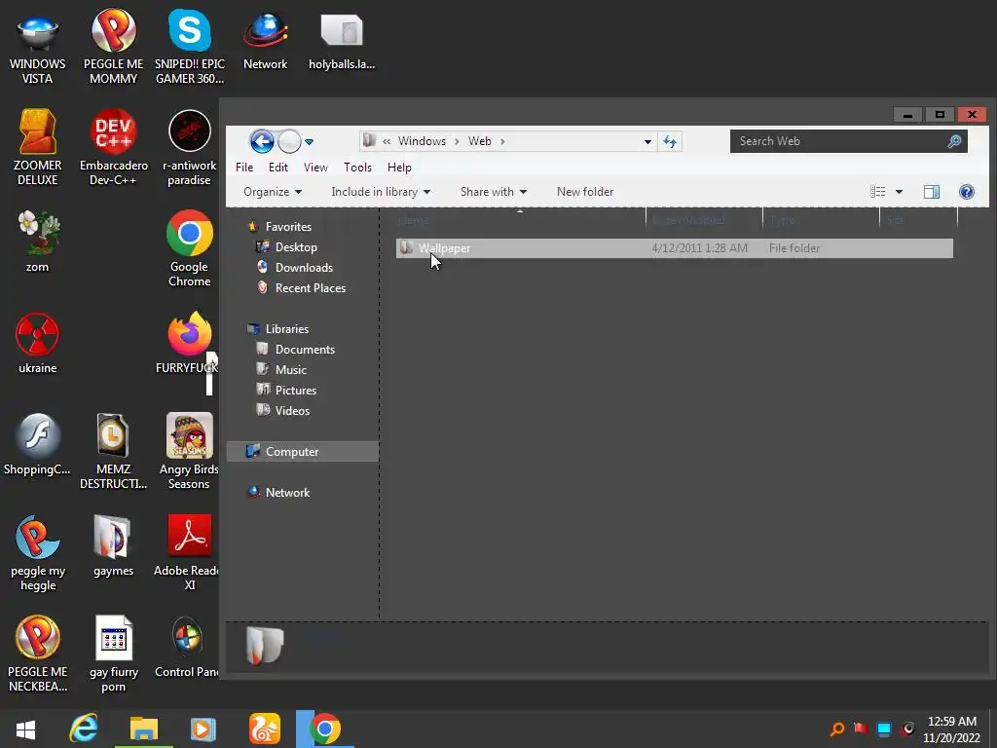The image size is (997, 748).
Task: Open the Edit menu
Action: tap(277, 168)
